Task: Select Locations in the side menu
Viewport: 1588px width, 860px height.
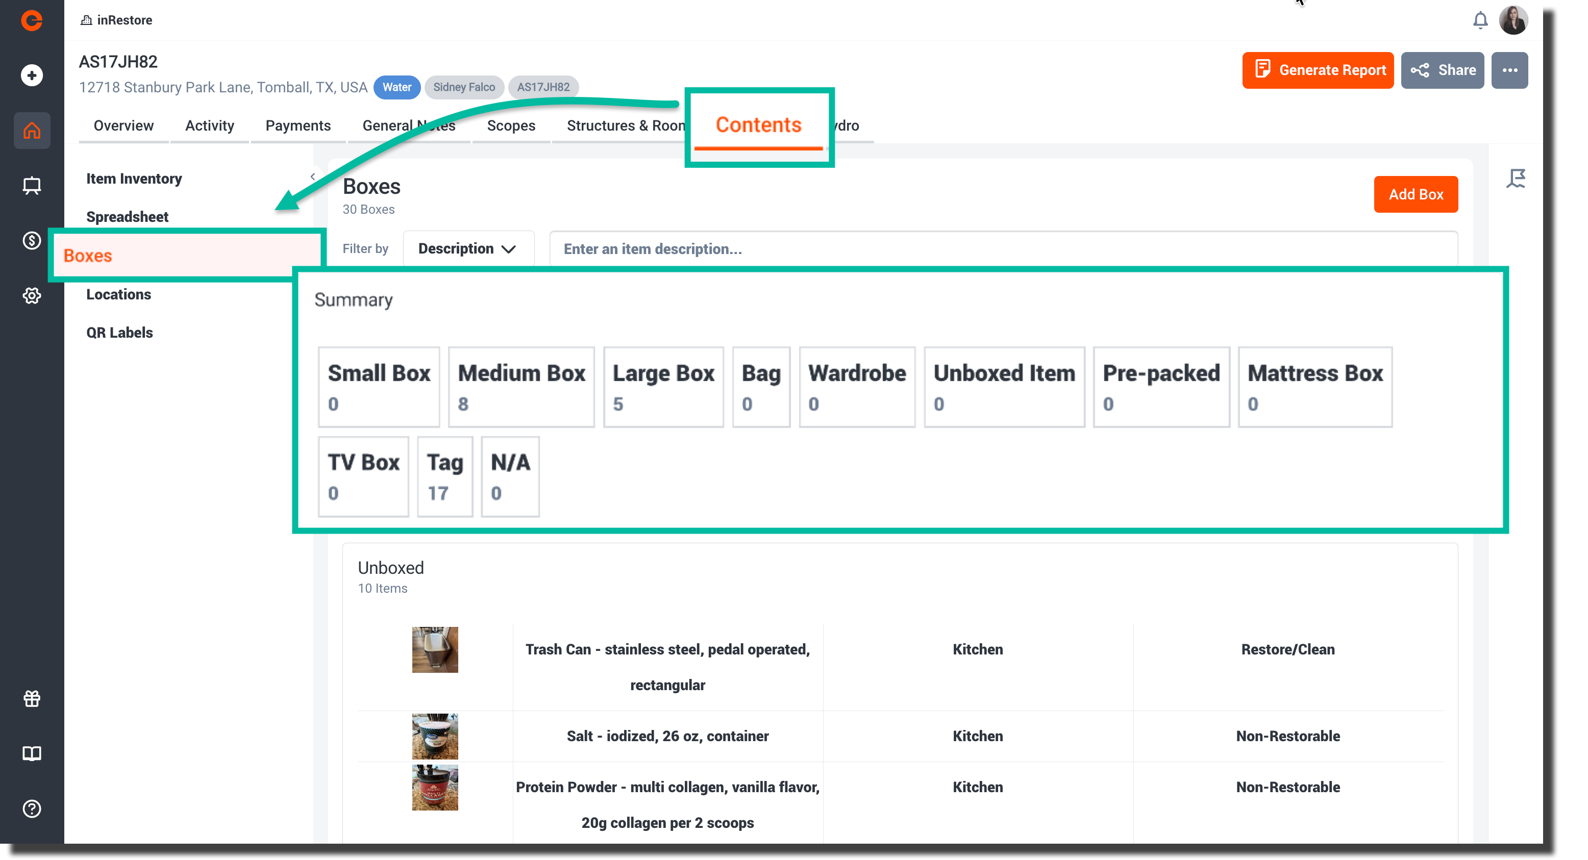Action: 118,294
